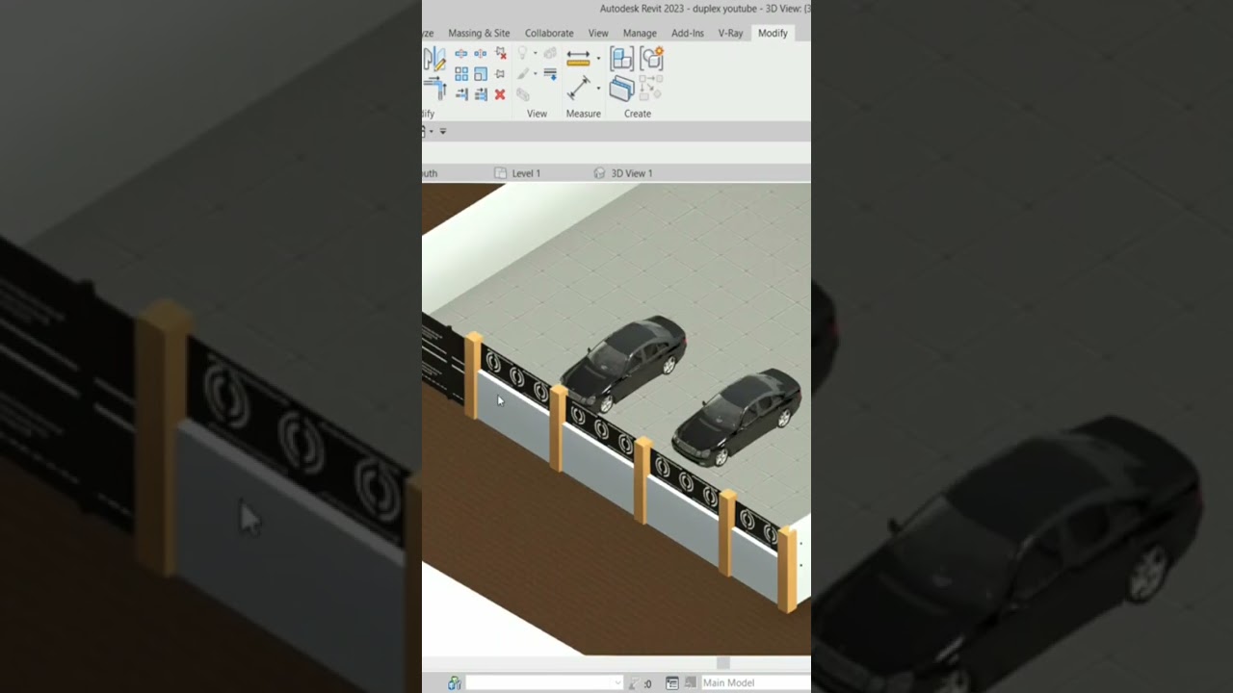Viewport: 1233px width, 693px height.
Task: Click the Editable Only filter icon
Action: (634, 683)
